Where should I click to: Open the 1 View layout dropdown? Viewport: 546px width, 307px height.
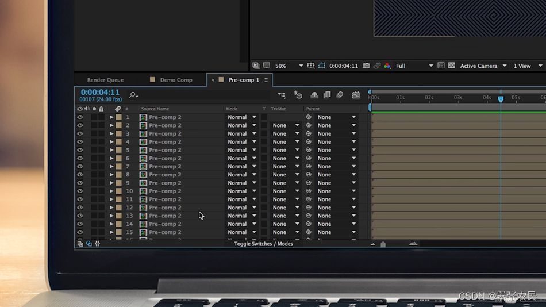pyautogui.click(x=528, y=66)
